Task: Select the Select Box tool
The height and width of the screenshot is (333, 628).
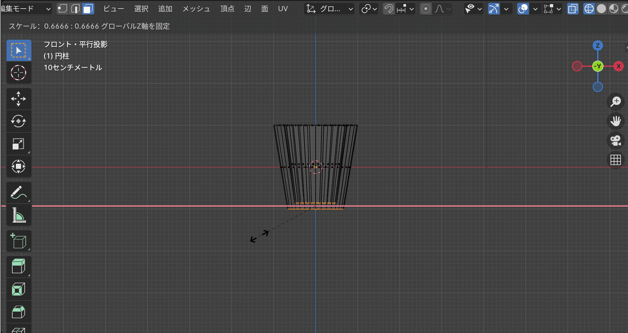Action: point(18,50)
